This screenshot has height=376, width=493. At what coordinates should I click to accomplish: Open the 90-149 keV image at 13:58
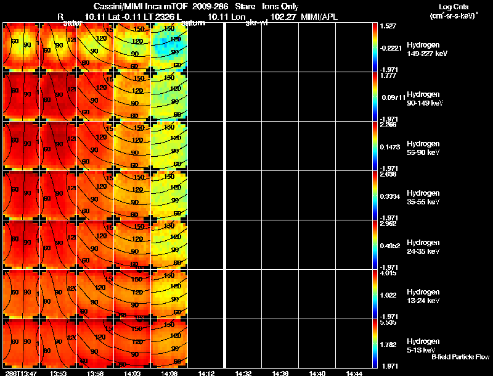96,97
